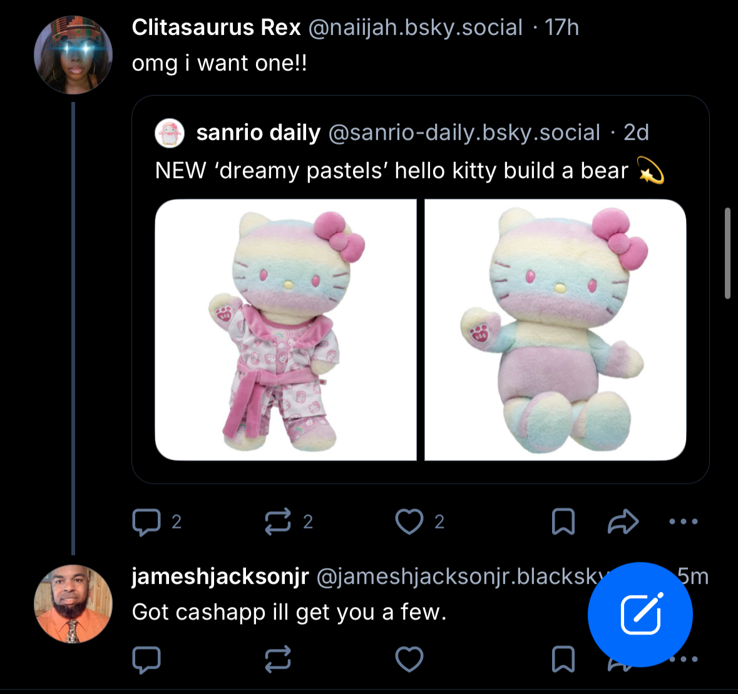
Task: Share the Clitasaurus Rex post
Action: [623, 522]
